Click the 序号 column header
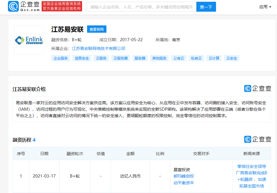 (x=21, y=154)
